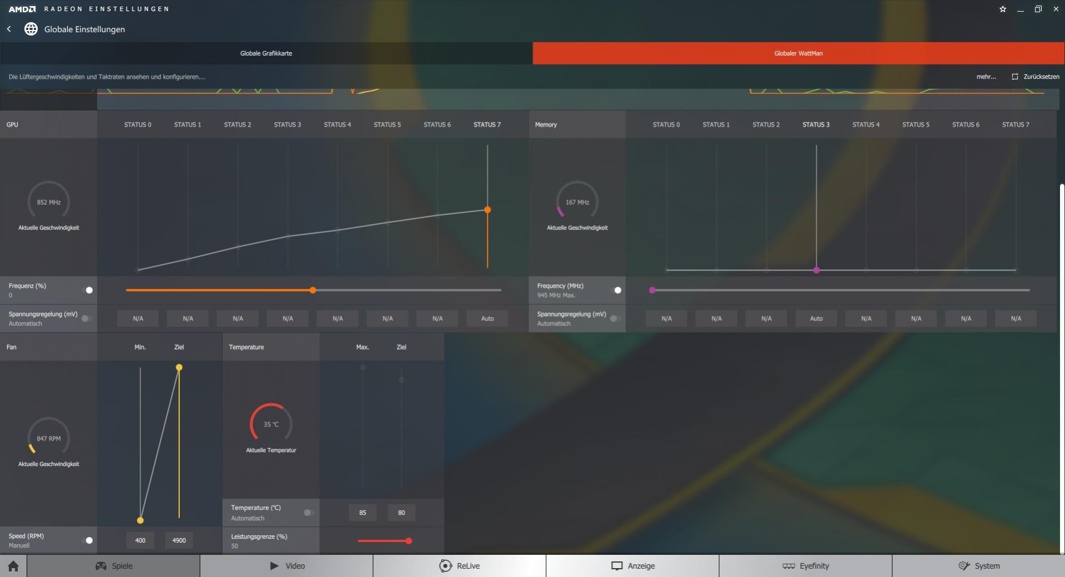1065x577 pixels.
Task: Select the Memory STATUS 7 column header
Action: click(x=1016, y=124)
